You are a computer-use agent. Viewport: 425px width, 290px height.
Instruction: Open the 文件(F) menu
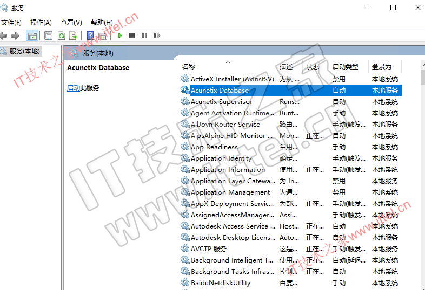pos(11,23)
